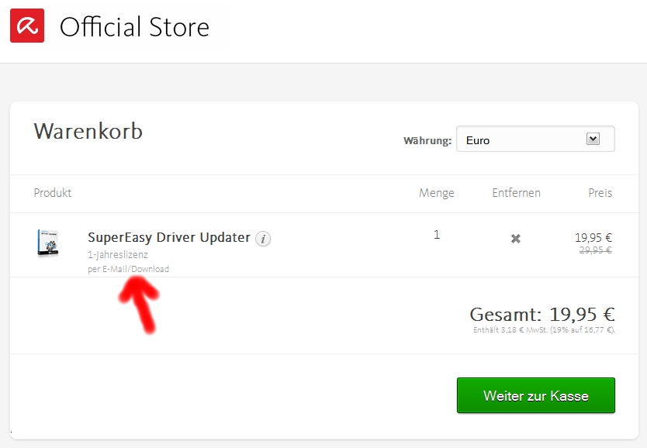Click the Weiter zur Kasse button
The height and width of the screenshot is (448, 647).
(536, 395)
